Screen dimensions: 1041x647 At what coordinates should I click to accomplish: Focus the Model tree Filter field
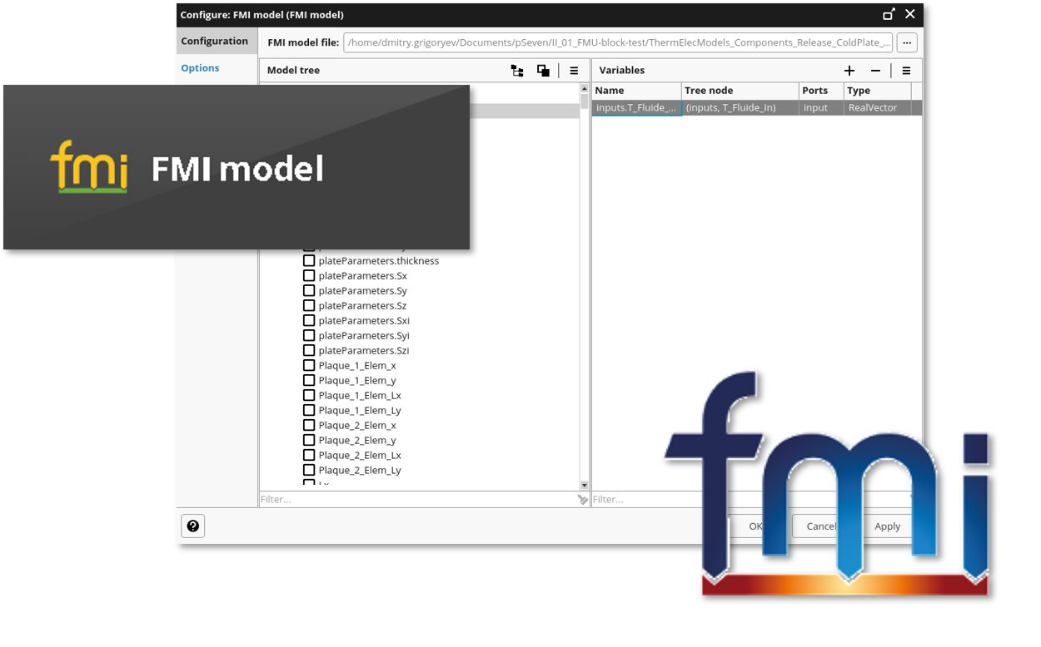[x=418, y=500]
